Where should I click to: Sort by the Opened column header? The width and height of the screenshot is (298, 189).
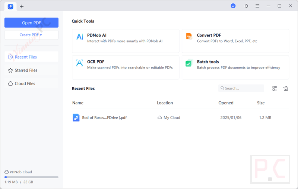(226, 103)
